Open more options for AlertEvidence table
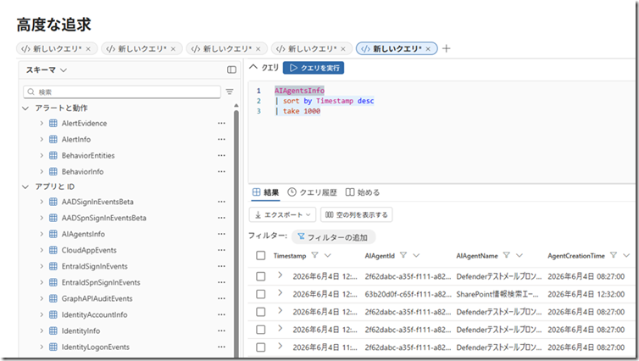The width and height of the screenshot is (639, 361). pyautogui.click(x=221, y=123)
